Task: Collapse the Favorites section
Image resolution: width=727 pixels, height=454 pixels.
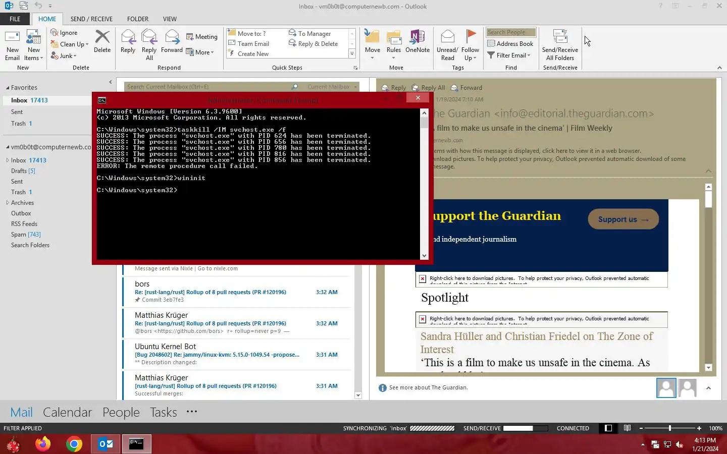Action: [x=8, y=88]
